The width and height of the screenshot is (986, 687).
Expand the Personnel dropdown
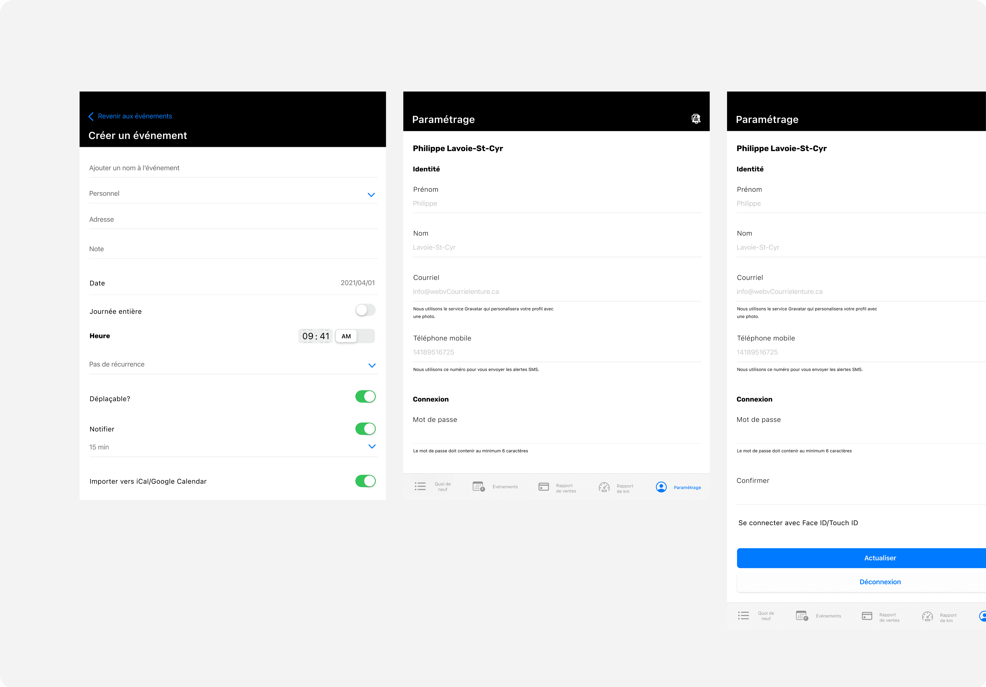coord(371,194)
